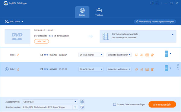Image resolution: width=181 pixels, height=112 pixels.
Task: Open the output folder icon
Action: click(82, 107)
